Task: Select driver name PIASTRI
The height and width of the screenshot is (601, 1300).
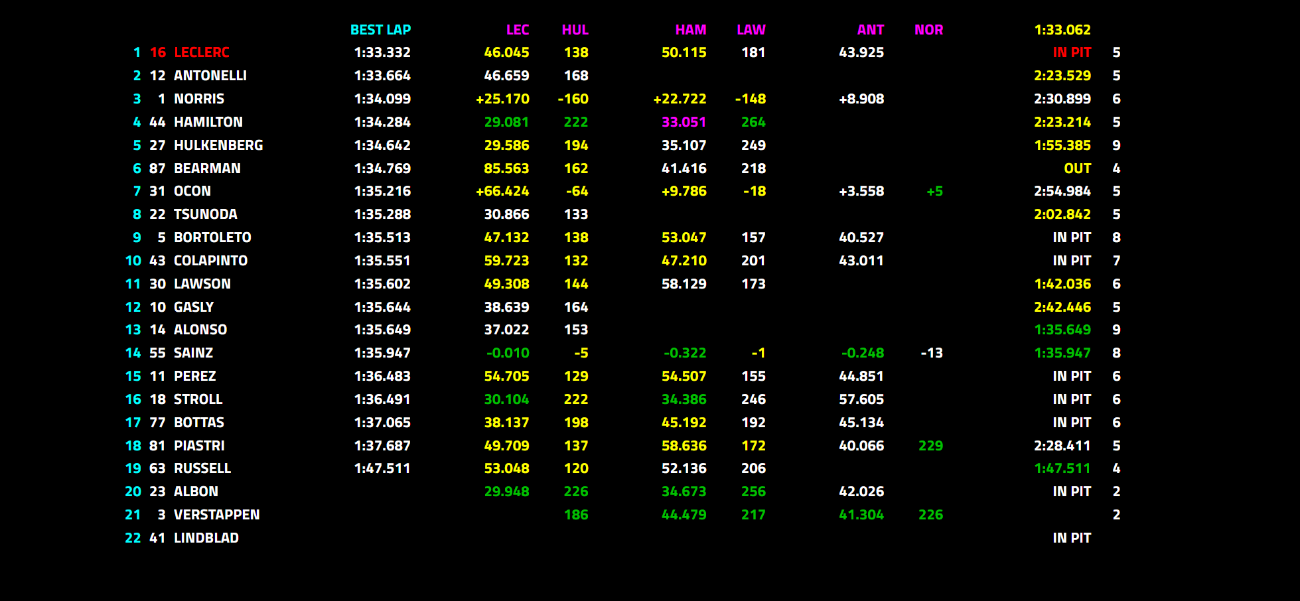Action: [199, 446]
